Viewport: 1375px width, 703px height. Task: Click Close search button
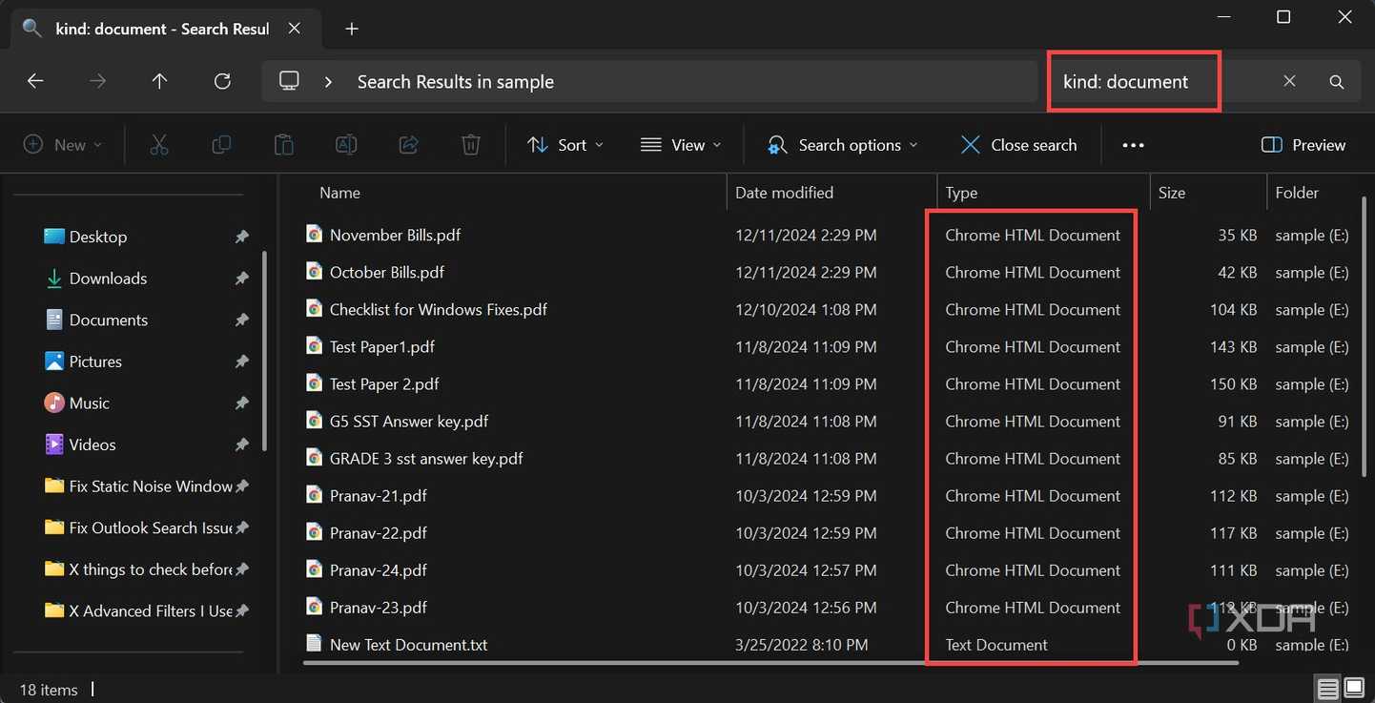pos(1018,145)
